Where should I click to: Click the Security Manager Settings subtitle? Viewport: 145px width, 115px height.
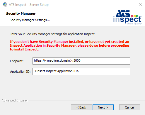click(30, 20)
